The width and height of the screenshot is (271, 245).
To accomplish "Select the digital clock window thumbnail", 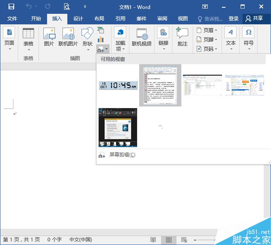I will [x=118, y=85].
